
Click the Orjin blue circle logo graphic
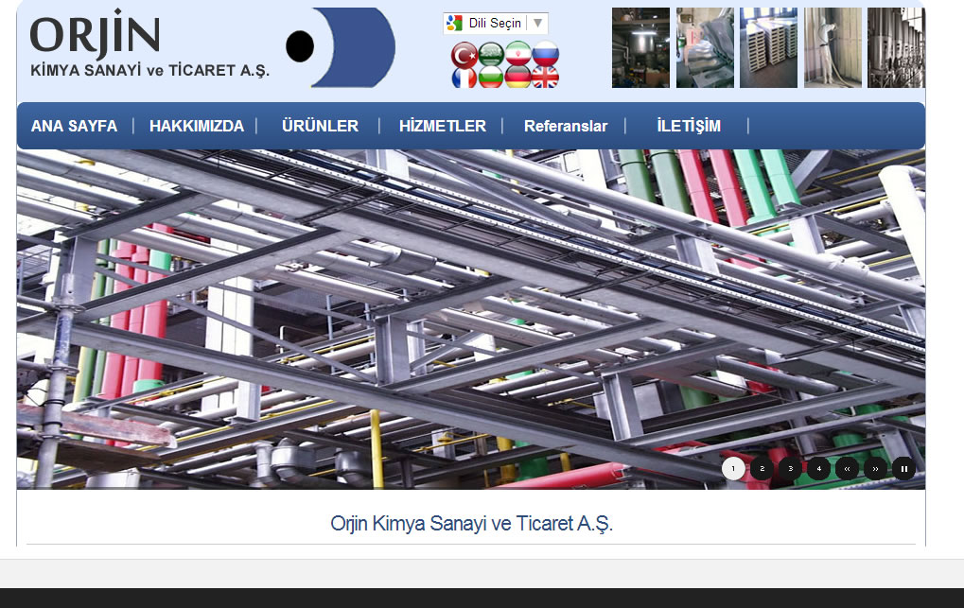(341, 47)
